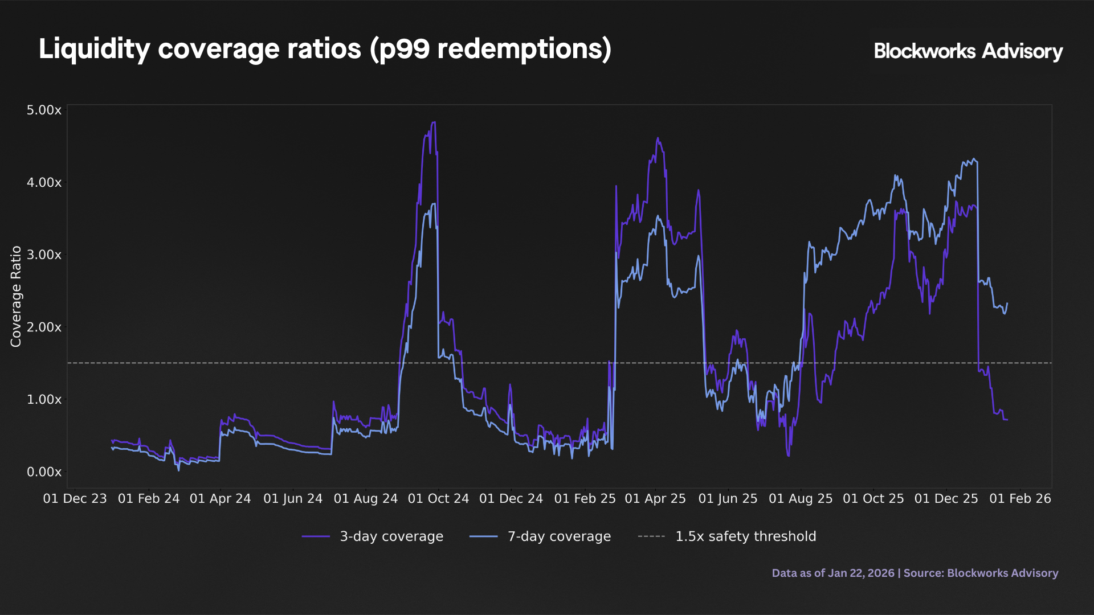Click the dashed threshold legend line swatch
Image resolution: width=1094 pixels, height=615 pixels.
(651, 536)
